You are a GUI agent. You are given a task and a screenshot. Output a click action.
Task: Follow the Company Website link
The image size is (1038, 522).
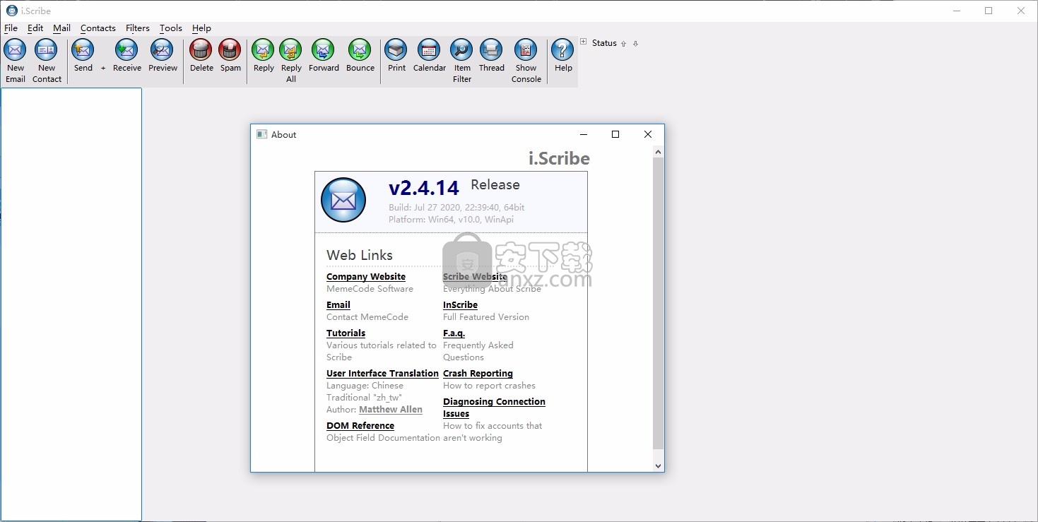[366, 277]
